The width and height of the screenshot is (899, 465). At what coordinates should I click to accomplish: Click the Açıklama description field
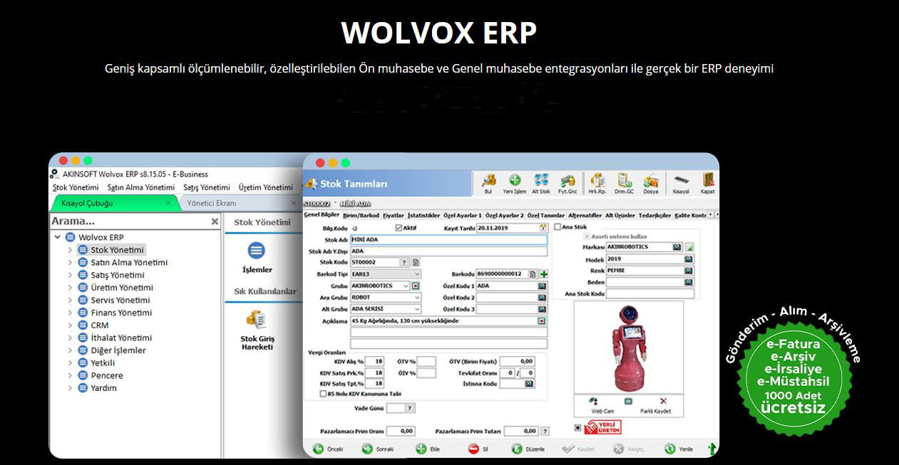tap(448, 320)
